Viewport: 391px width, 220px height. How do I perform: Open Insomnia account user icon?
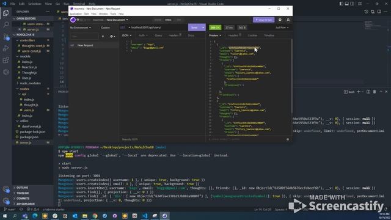click(288, 20)
